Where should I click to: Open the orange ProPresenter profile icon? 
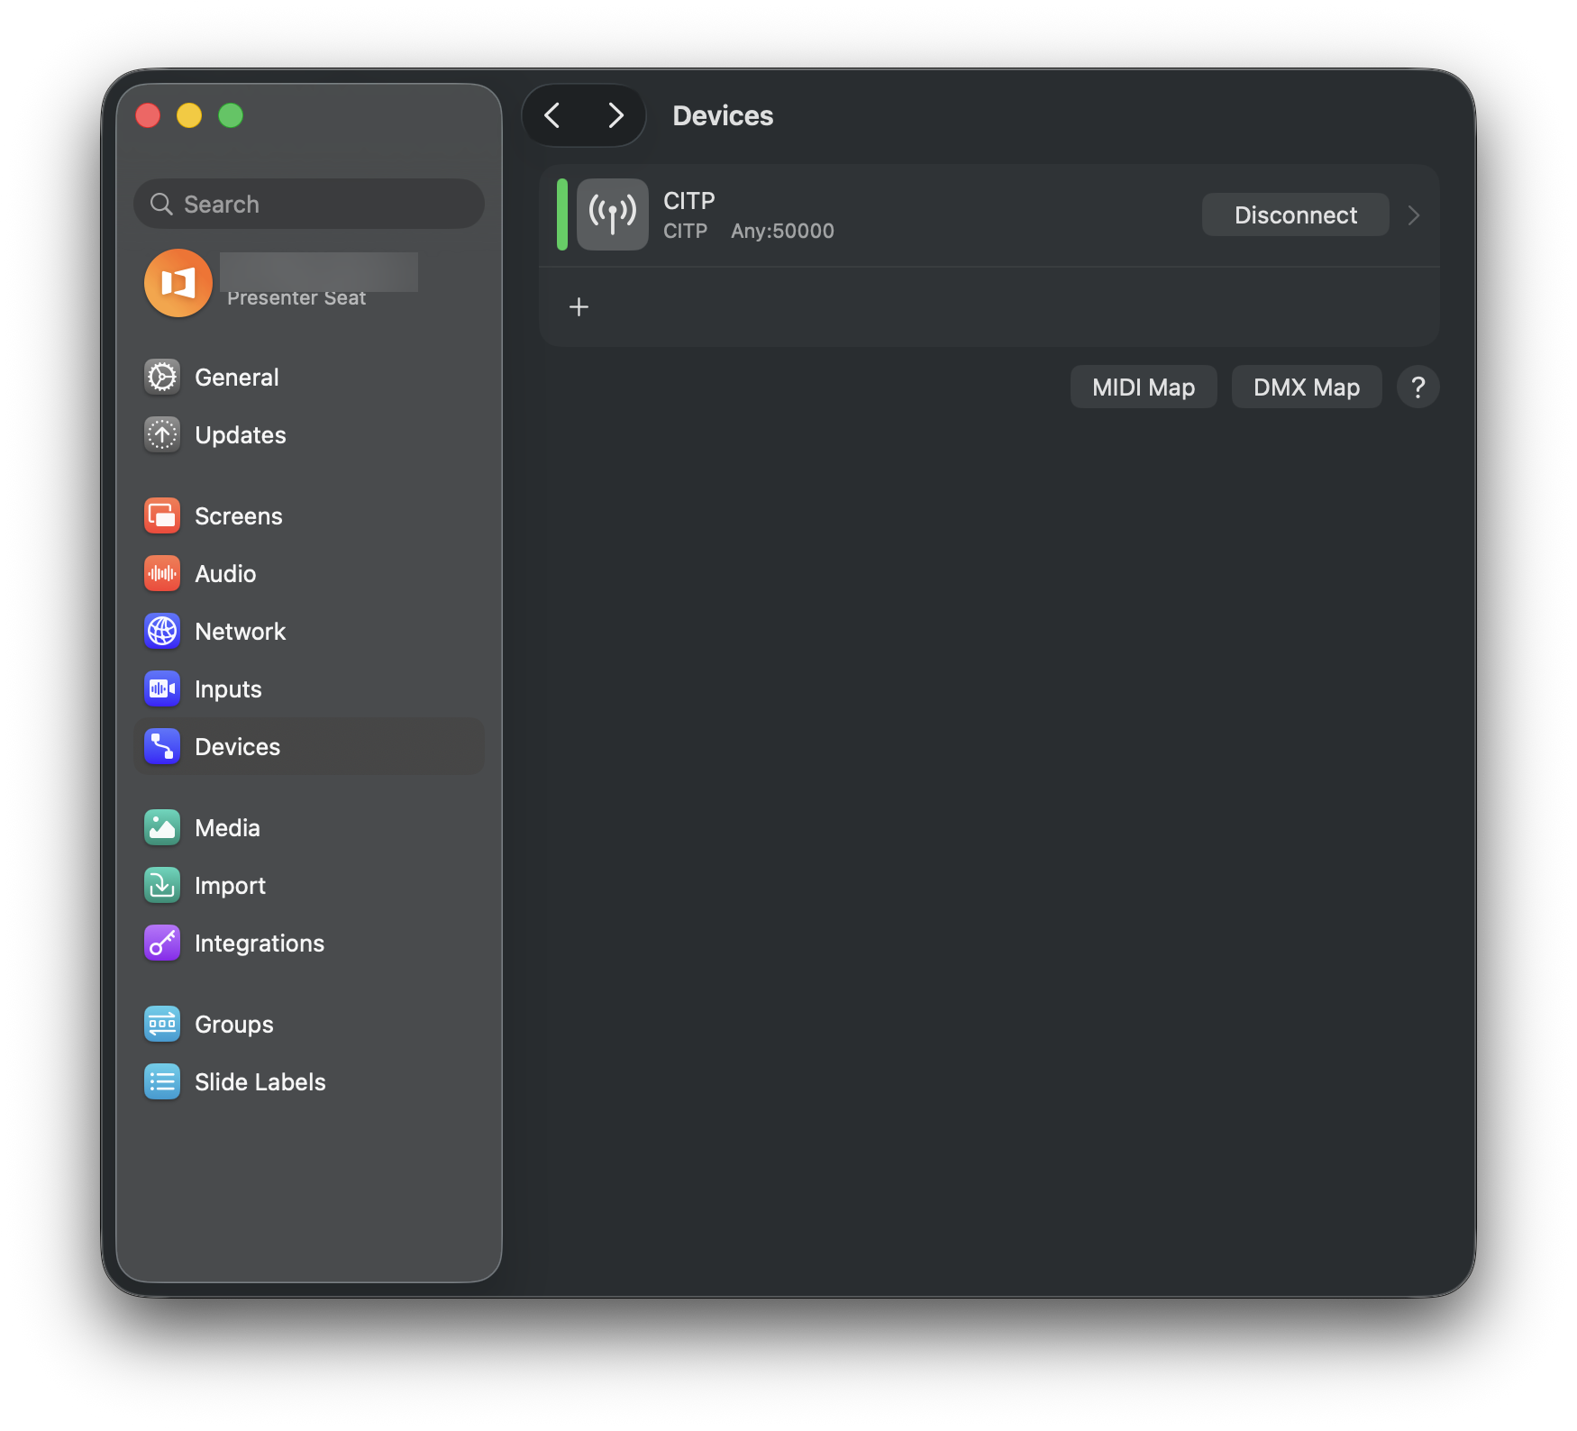(x=178, y=283)
